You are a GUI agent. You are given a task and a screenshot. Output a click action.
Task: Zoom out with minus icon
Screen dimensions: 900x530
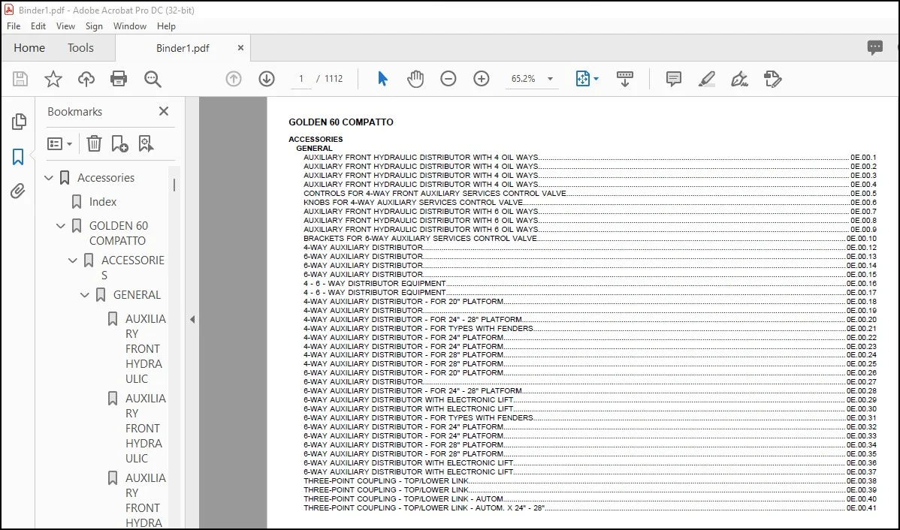pyautogui.click(x=448, y=79)
